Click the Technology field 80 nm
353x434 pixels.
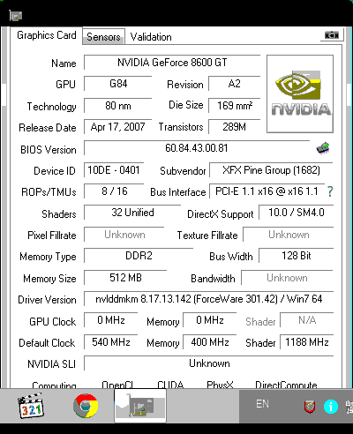[x=118, y=106]
